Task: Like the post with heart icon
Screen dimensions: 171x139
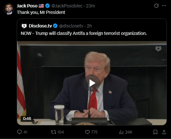Action: (x=87, y=132)
